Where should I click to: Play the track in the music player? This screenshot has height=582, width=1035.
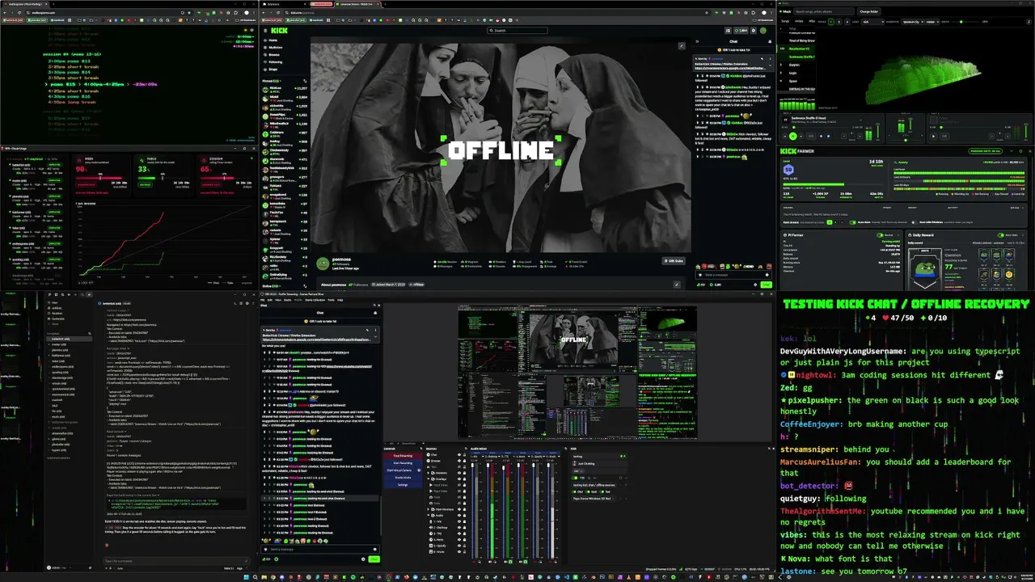(793, 136)
